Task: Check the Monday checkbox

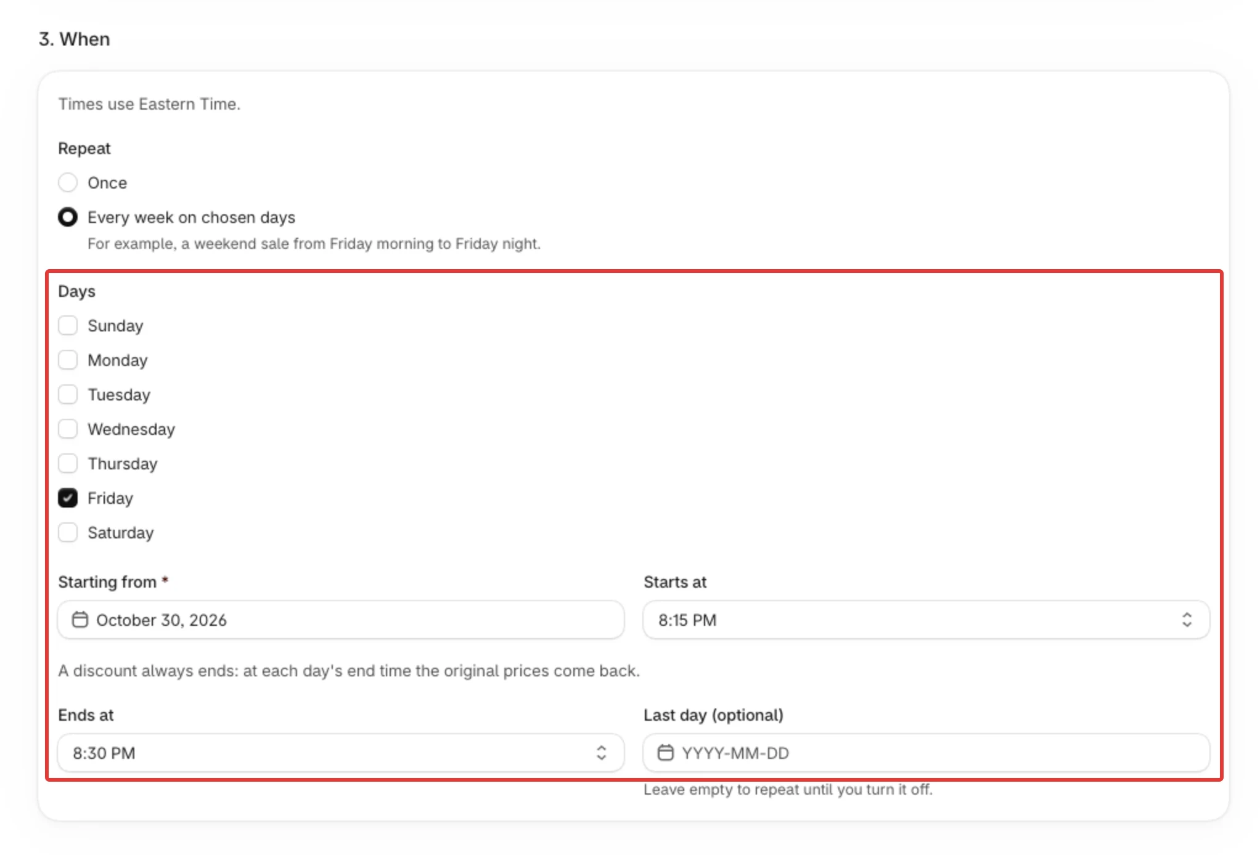Action: [x=68, y=360]
